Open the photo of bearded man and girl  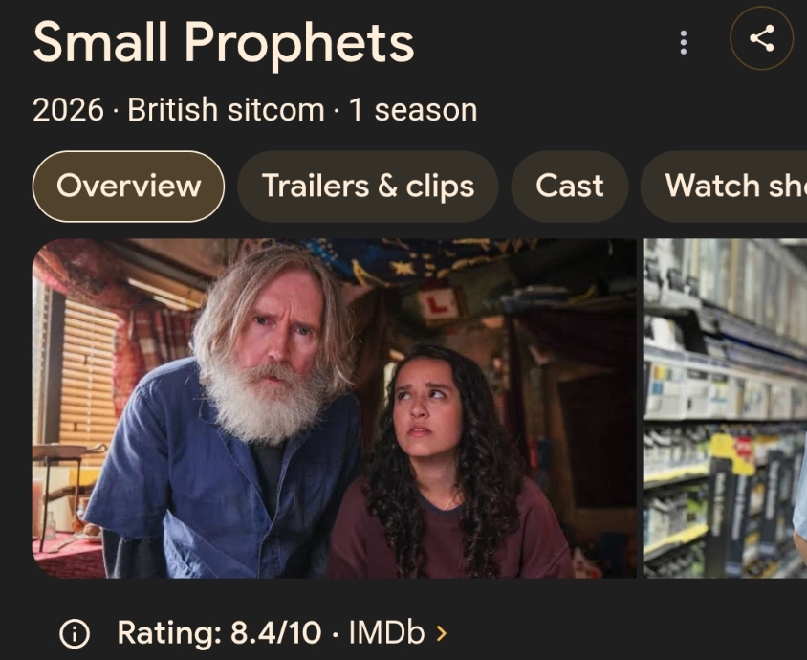(x=334, y=408)
